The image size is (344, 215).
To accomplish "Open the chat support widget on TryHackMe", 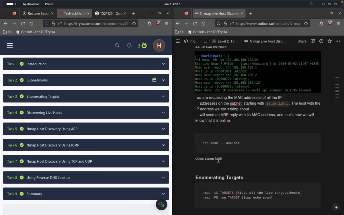I will coord(161,204).
